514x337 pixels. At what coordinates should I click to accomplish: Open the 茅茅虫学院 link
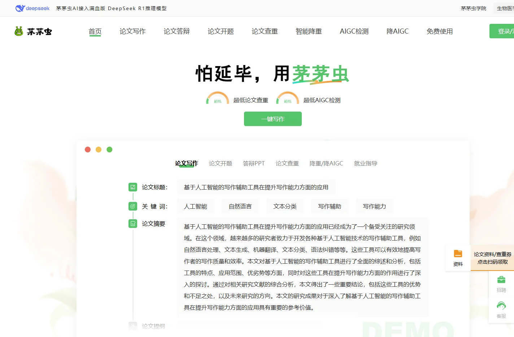[x=474, y=8]
